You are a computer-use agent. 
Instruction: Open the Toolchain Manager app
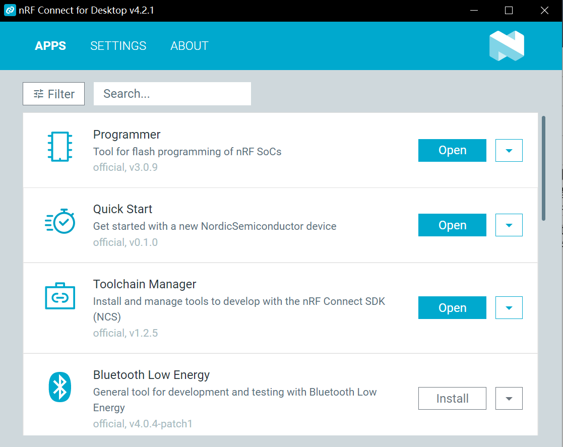pos(452,308)
